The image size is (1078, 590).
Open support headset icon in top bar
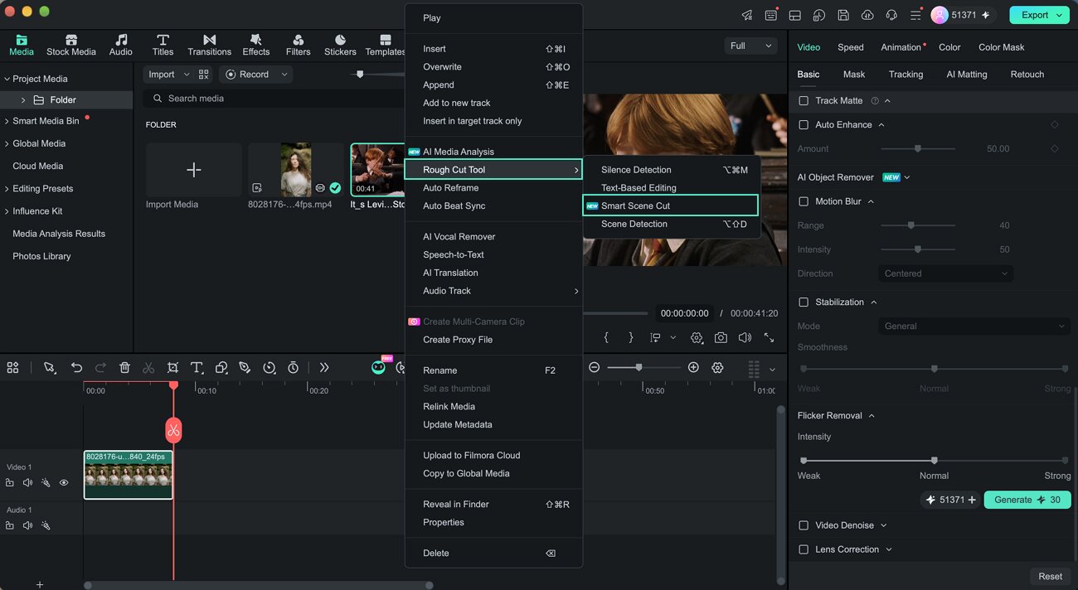point(891,15)
